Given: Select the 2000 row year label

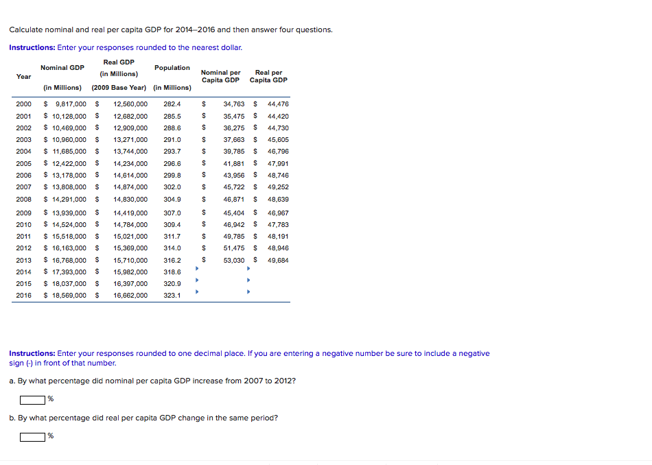Looking at the screenshot, I should pos(23,104).
